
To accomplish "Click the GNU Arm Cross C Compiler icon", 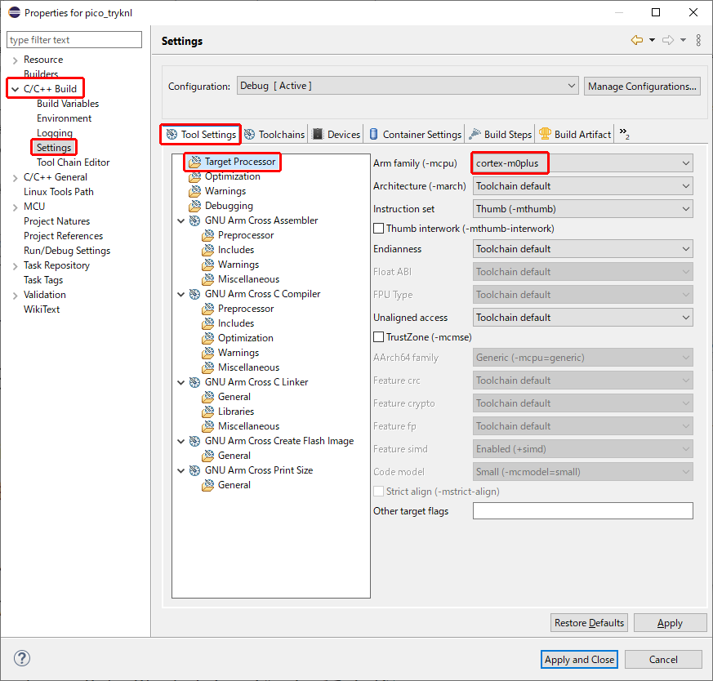I will point(195,294).
